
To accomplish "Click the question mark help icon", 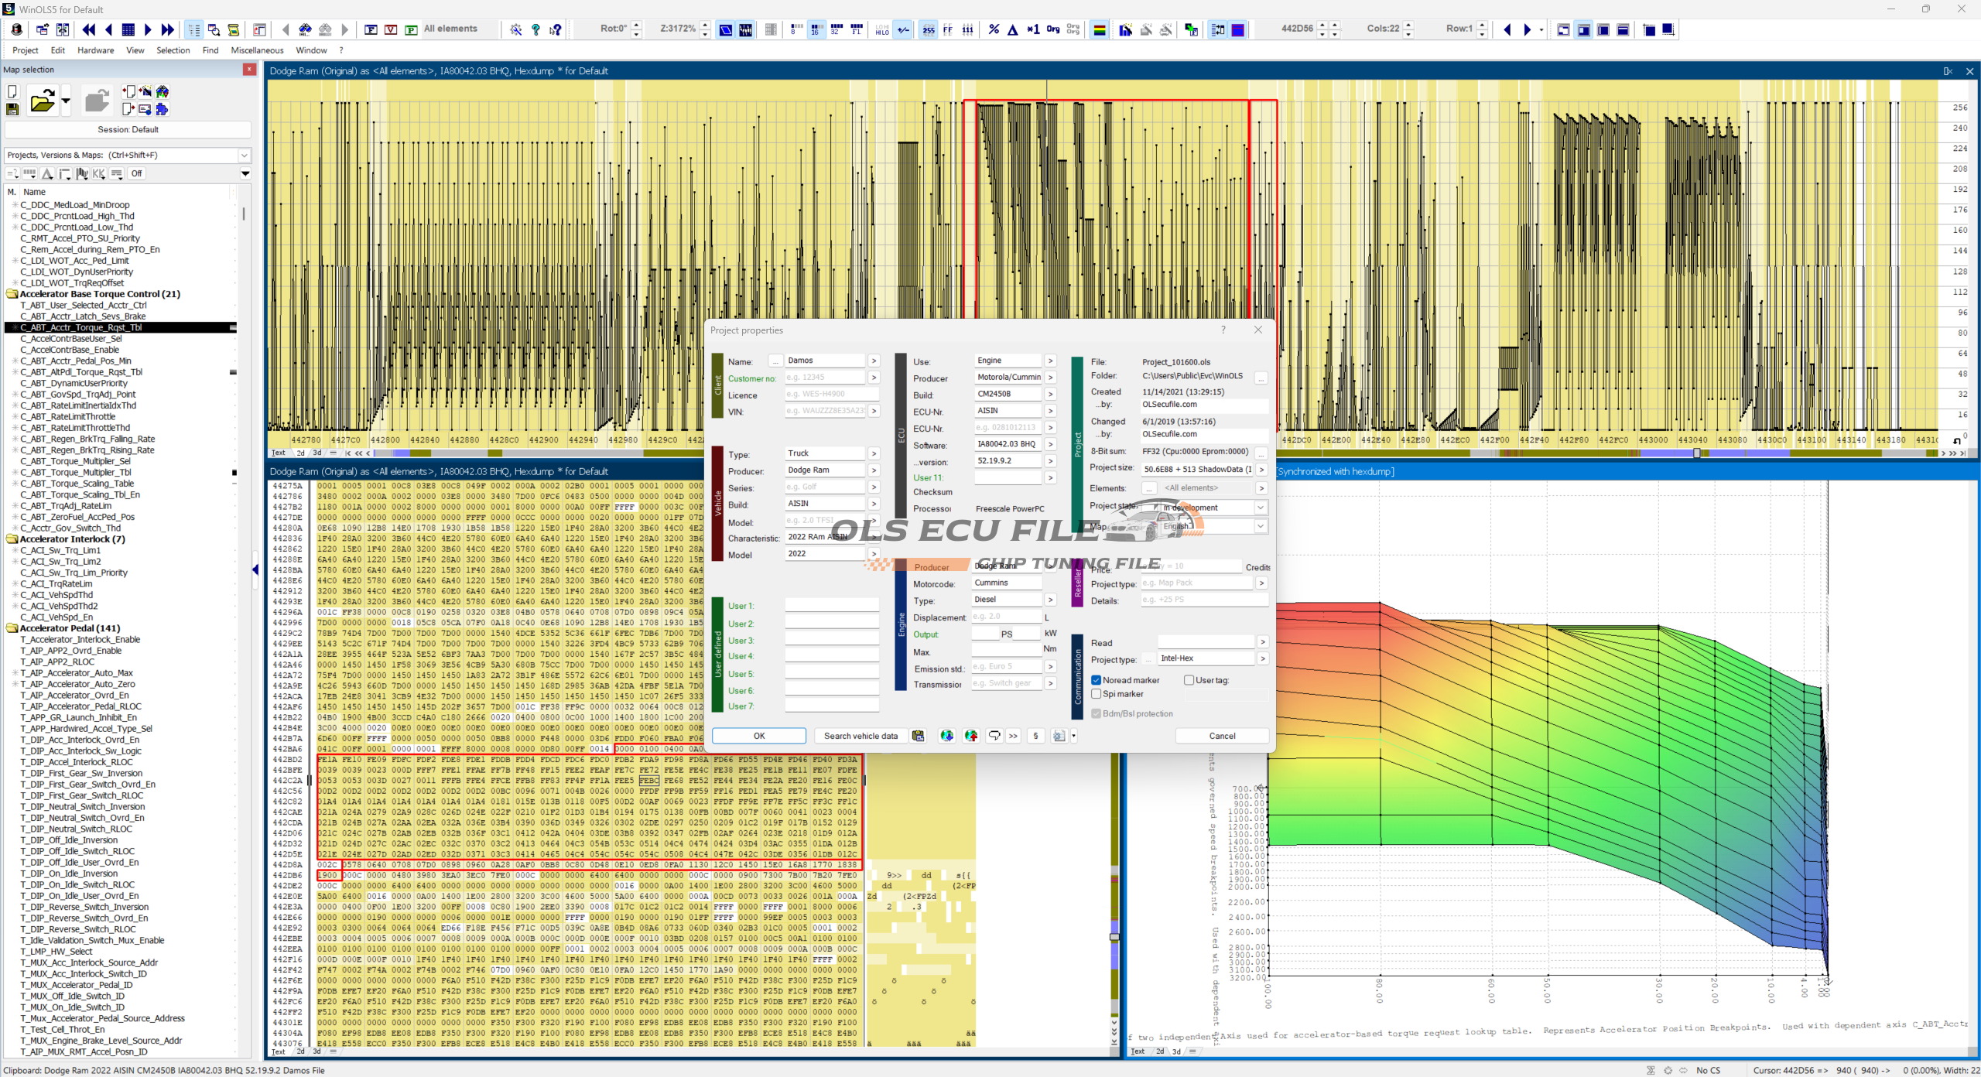I will click(535, 29).
